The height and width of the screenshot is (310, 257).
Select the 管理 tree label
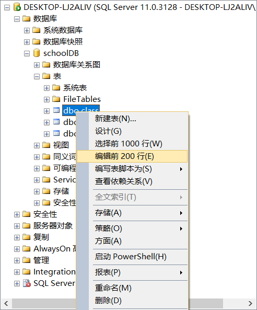[x=41, y=260]
